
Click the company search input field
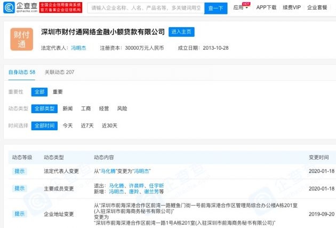(x=145, y=8)
